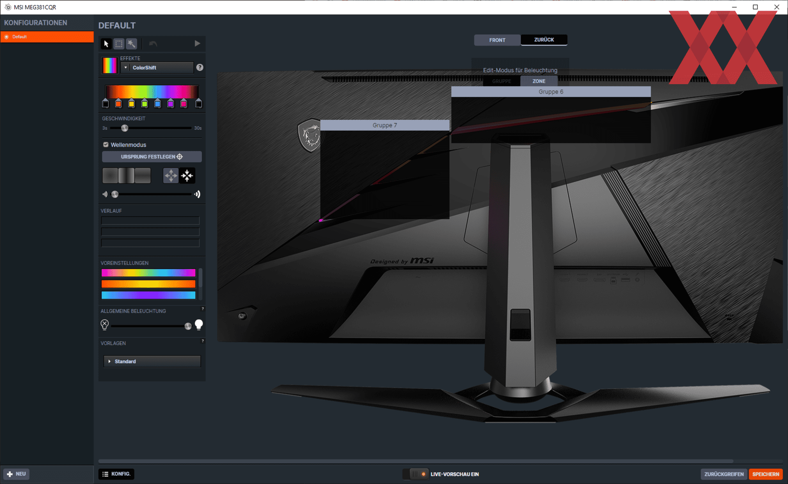
Task: Select the outward wave direction arrows
Action: pyautogui.click(x=171, y=176)
